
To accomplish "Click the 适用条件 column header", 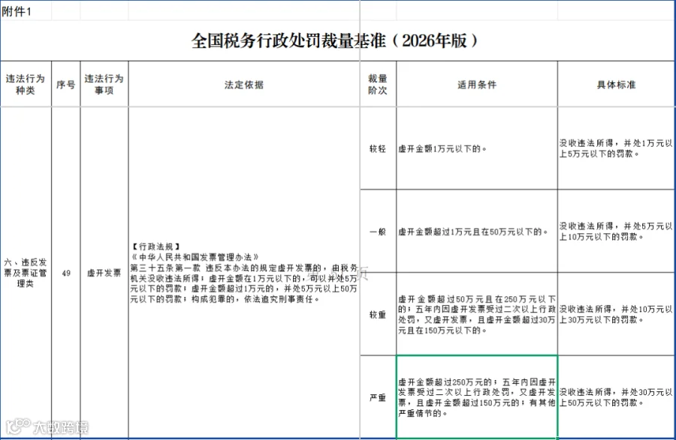I will click(477, 84).
